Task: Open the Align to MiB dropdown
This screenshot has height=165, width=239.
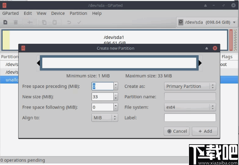Action: pyautogui.click(x=105, y=118)
